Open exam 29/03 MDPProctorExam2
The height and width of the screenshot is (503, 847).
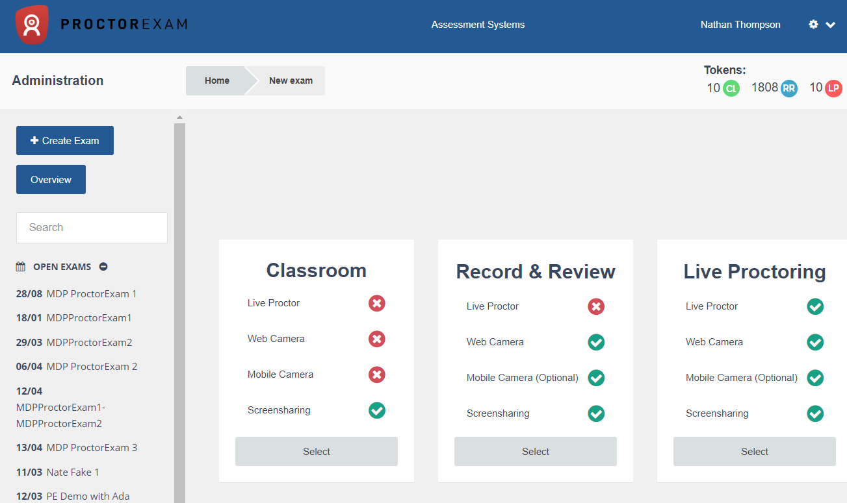click(x=74, y=342)
